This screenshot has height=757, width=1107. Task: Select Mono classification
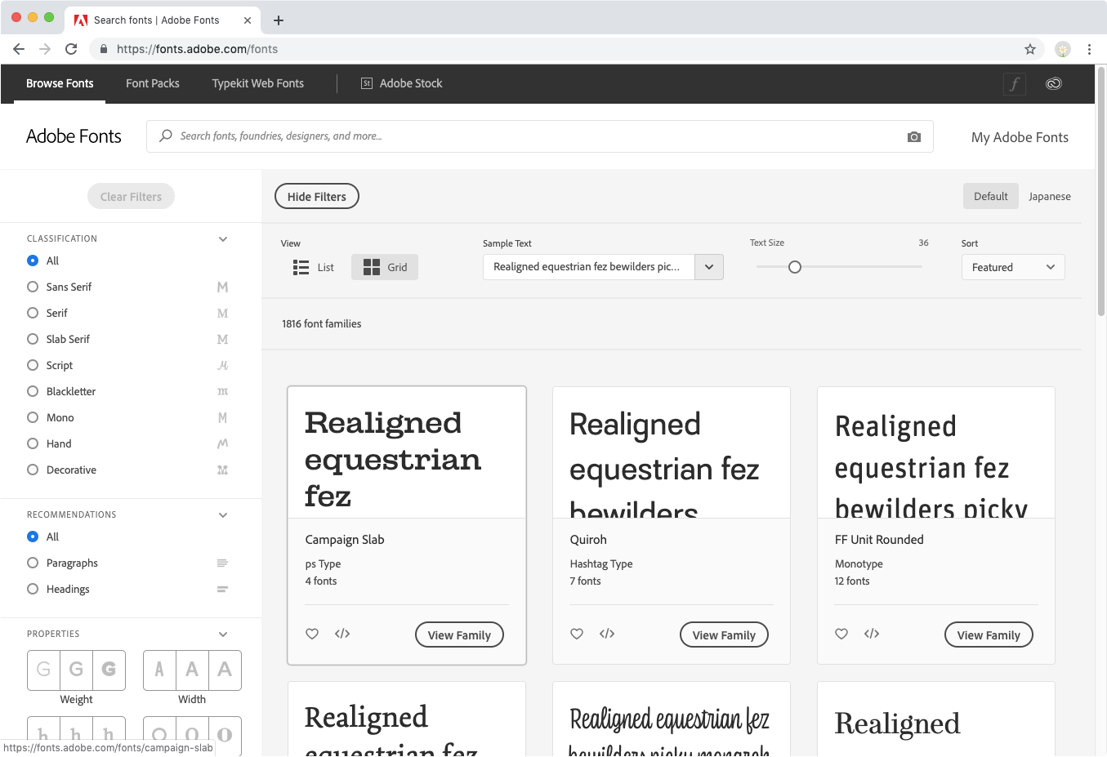33,417
